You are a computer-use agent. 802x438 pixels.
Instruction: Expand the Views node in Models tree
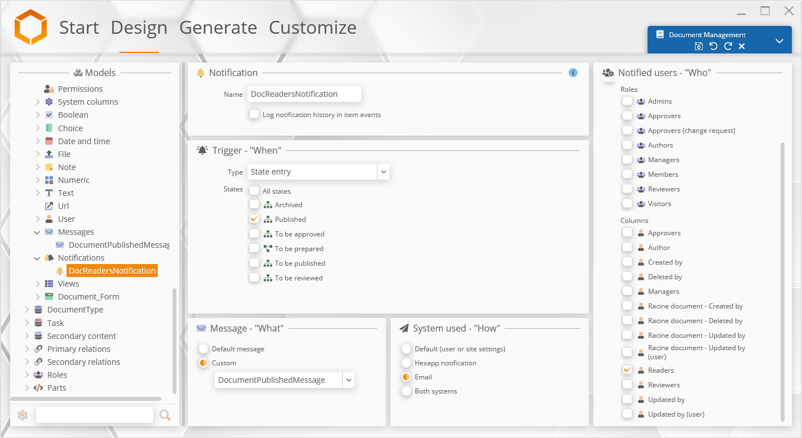click(38, 284)
